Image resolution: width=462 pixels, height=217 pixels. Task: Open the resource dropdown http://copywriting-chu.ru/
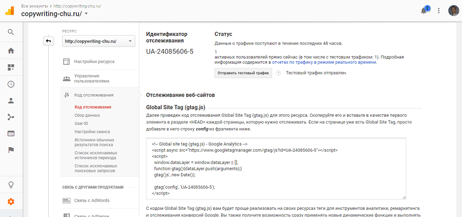pos(98,41)
